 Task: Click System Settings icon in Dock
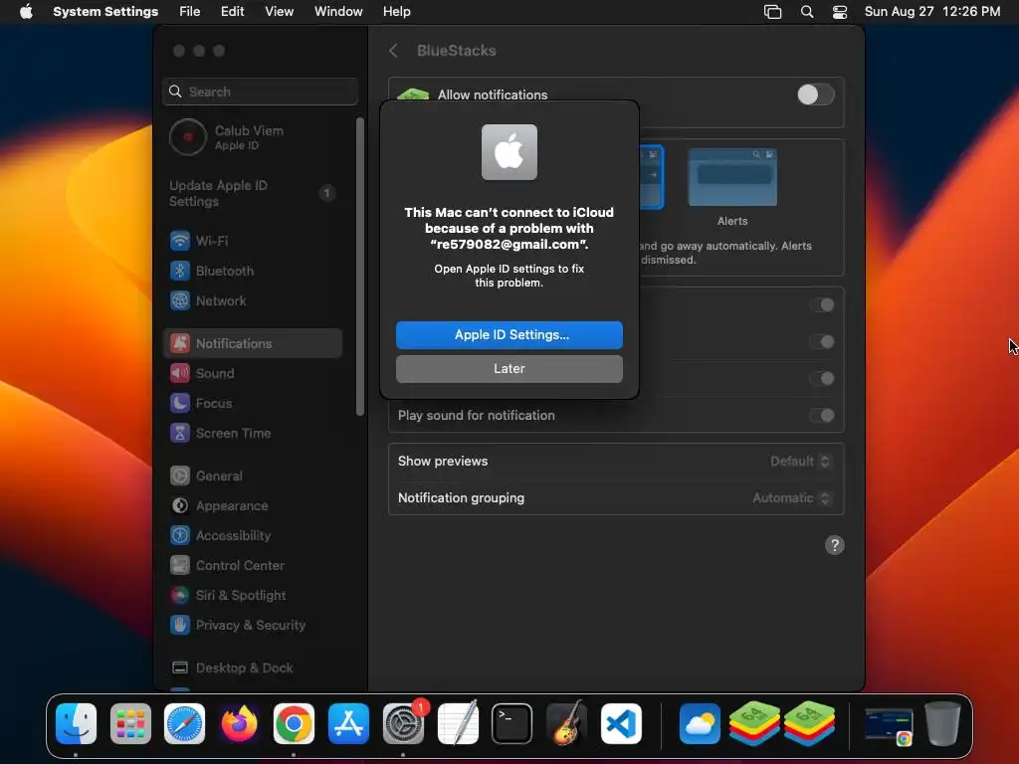tap(403, 723)
